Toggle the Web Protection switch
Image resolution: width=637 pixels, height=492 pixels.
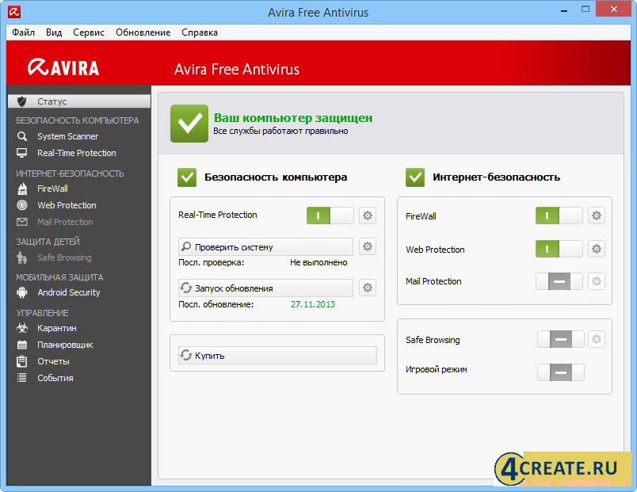tap(559, 249)
